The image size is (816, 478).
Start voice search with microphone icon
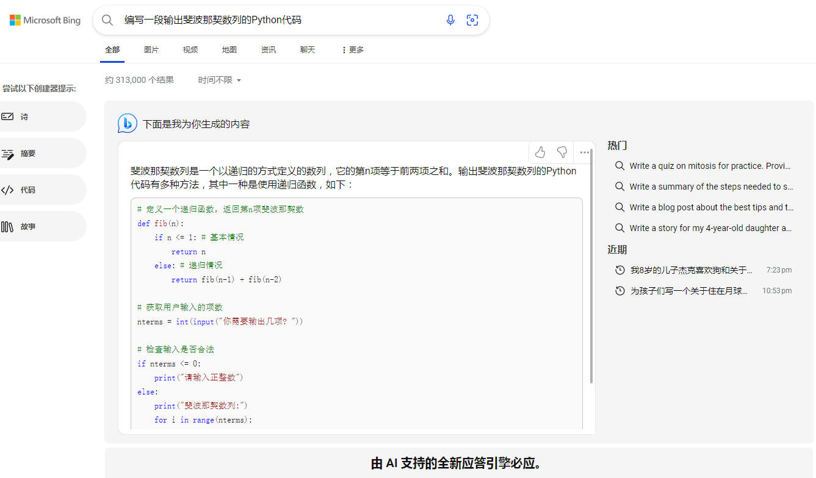click(450, 20)
